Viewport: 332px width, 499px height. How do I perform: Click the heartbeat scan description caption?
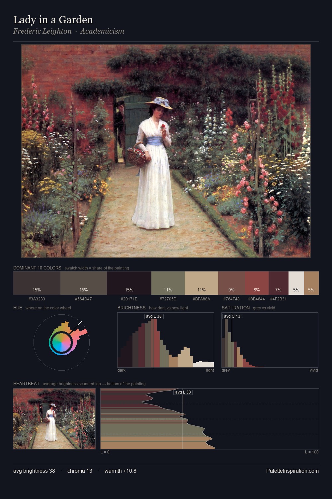[94, 384]
